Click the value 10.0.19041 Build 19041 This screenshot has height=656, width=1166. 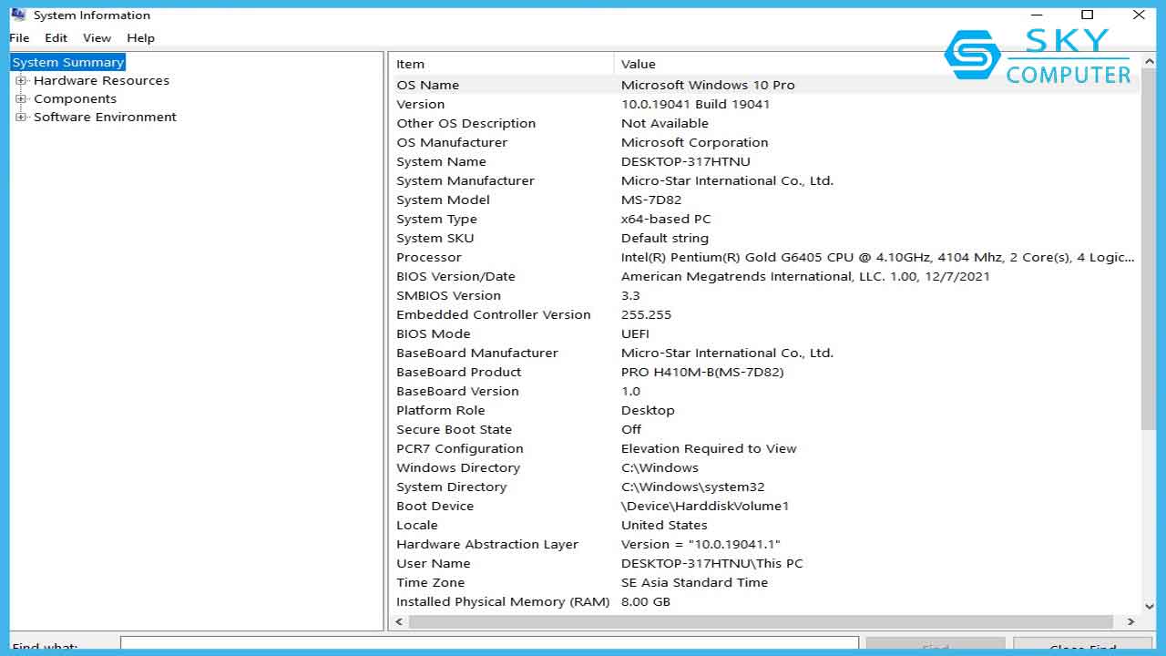coord(695,104)
